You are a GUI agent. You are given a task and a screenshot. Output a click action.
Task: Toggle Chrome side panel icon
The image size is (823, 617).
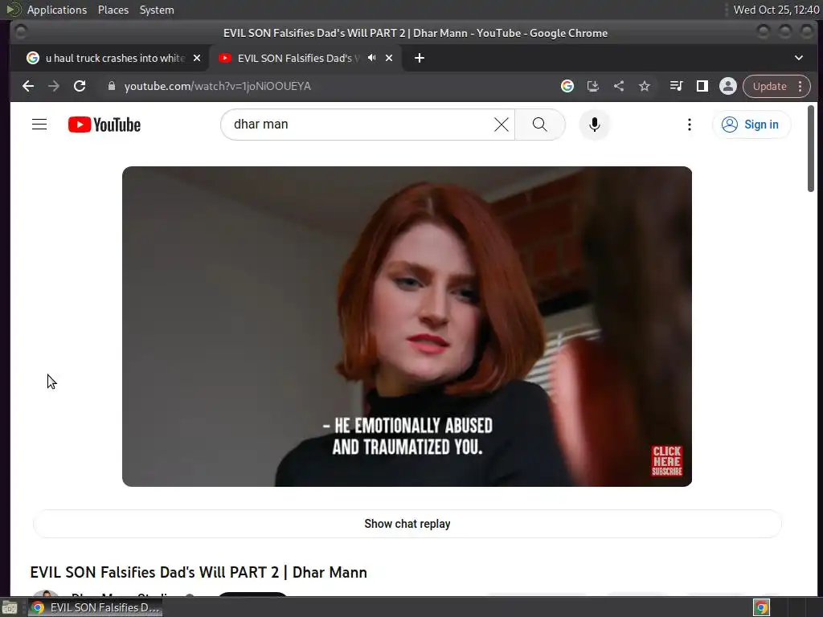click(702, 86)
